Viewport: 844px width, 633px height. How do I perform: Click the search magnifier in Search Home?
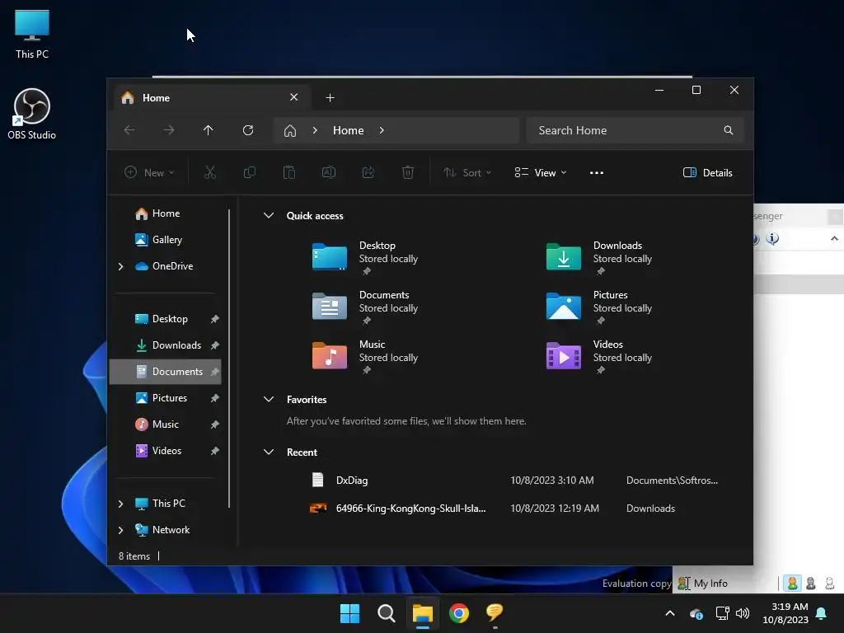[x=729, y=130]
